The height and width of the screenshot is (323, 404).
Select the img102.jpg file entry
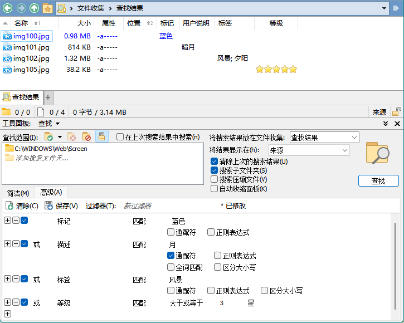tap(31, 58)
